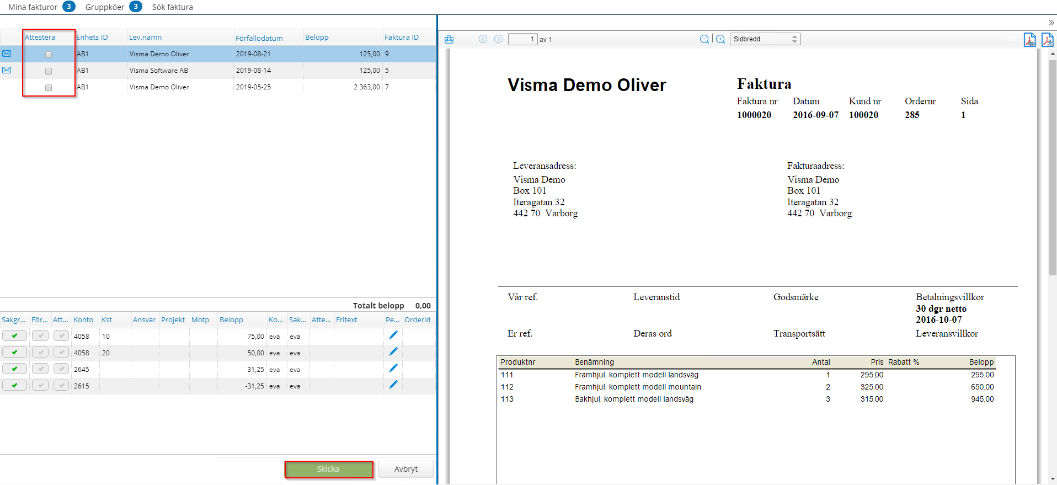Click the Ansvar column header
1057x485 pixels.
pos(145,320)
